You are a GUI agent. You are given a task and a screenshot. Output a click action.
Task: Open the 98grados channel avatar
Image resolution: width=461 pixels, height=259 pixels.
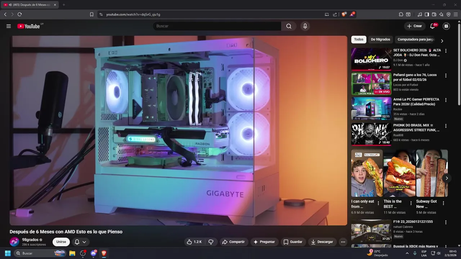tap(14, 242)
